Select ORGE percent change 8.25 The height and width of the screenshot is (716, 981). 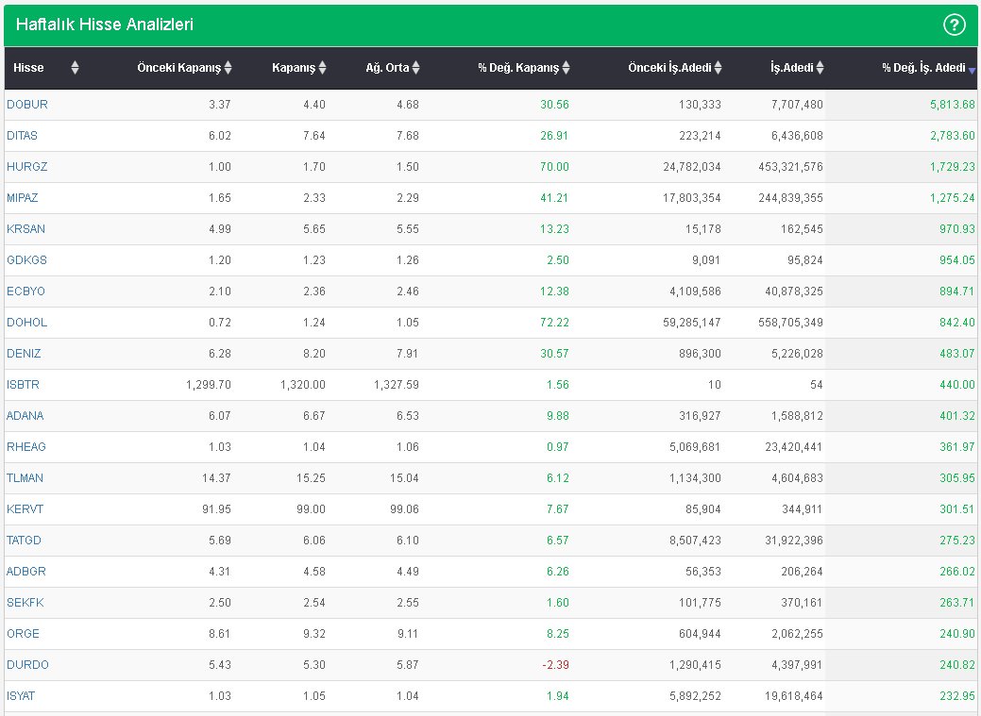pos(557,634)
